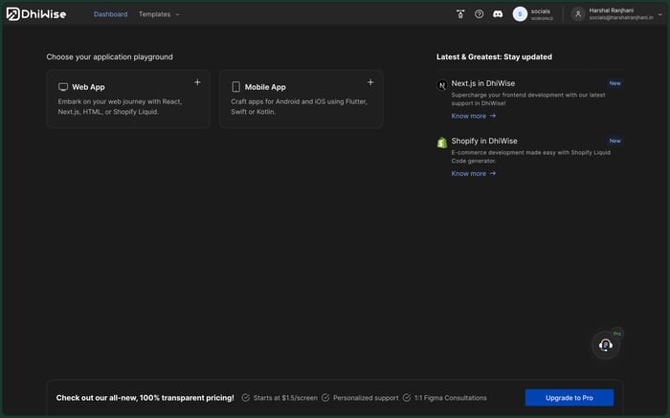Click Upgrade to Pro button
The image size is (670, 418).
point(569,398)
